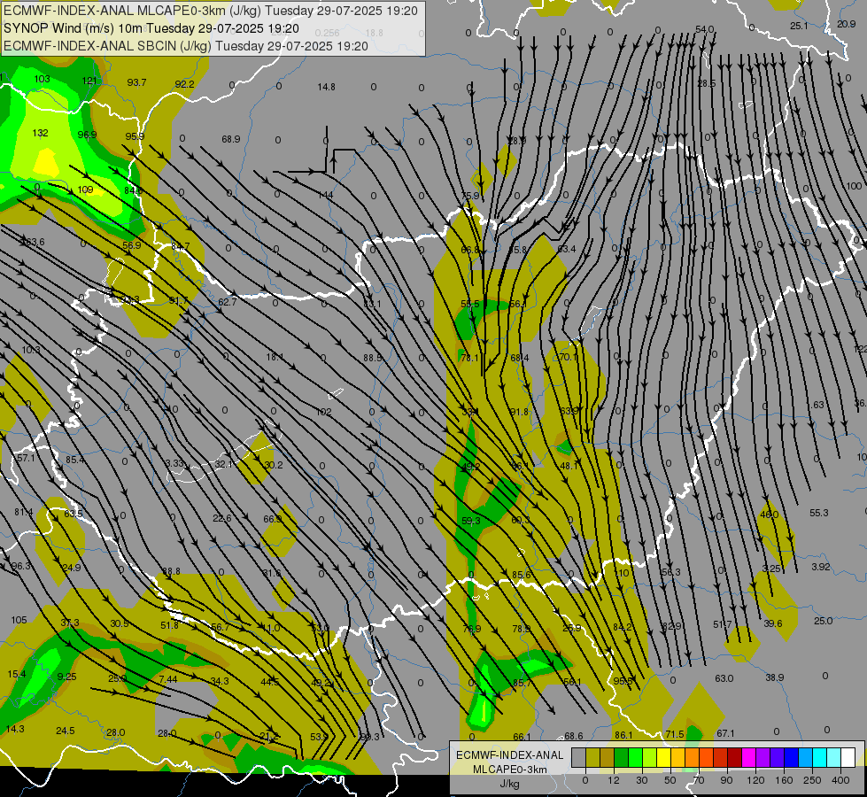Click the 62.7 map value

pyautogui.click(x=228, y=302)
